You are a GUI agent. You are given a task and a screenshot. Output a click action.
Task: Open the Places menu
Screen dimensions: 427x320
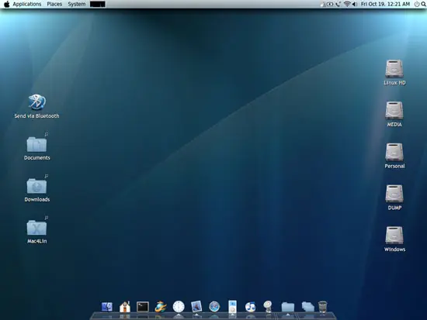[54, 4]
